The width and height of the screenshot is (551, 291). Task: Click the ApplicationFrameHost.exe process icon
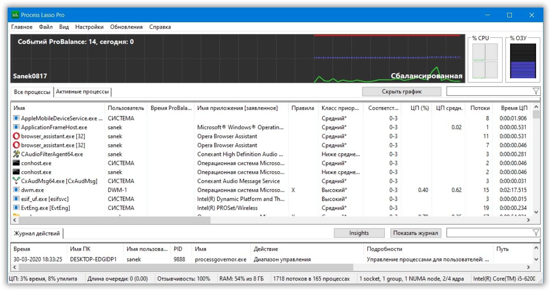point(16,127)
